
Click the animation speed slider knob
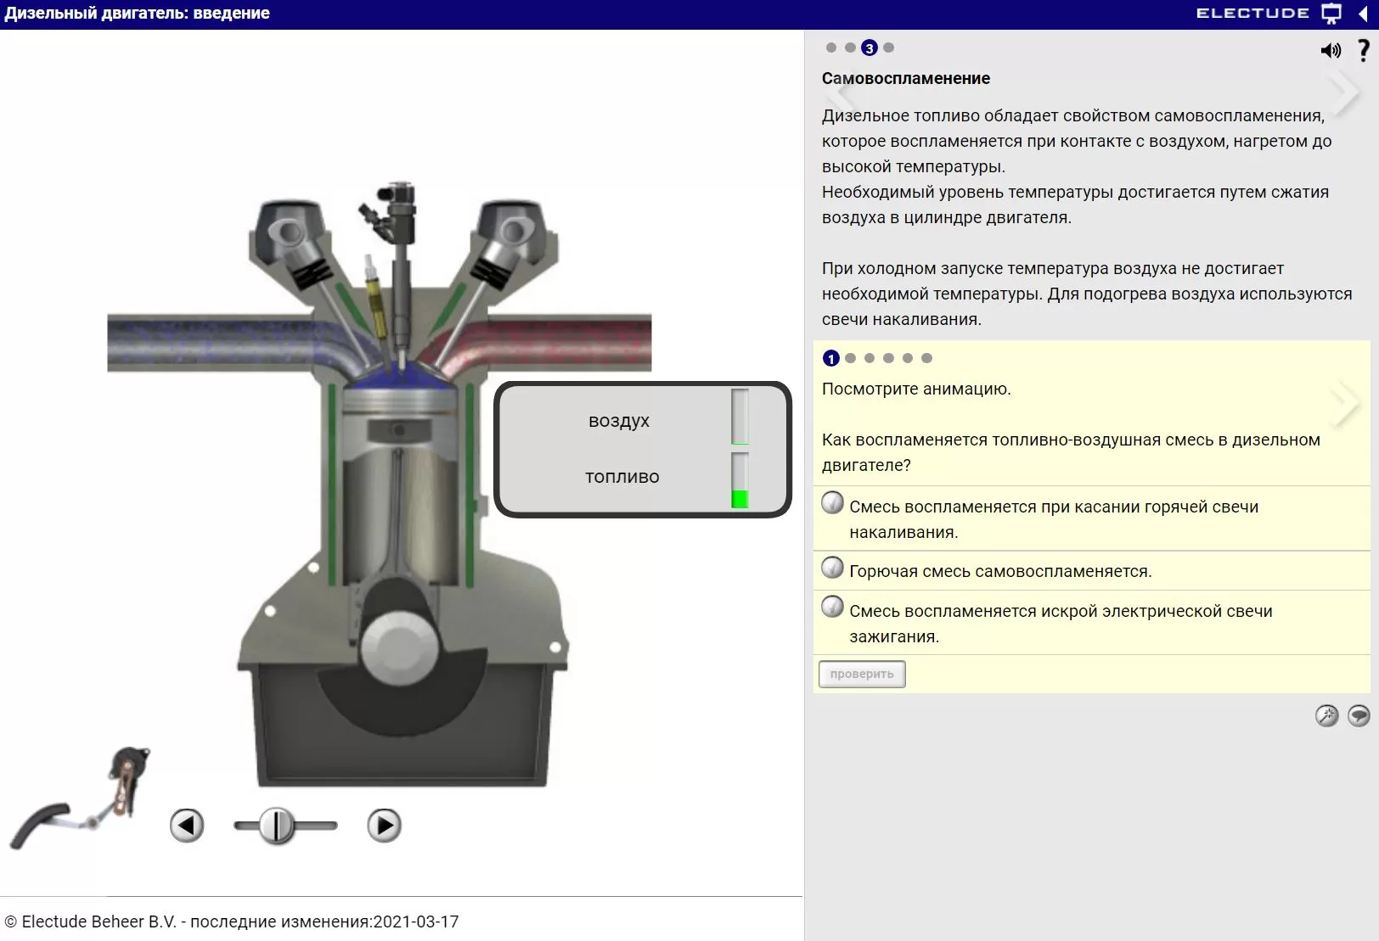(277, 825)
